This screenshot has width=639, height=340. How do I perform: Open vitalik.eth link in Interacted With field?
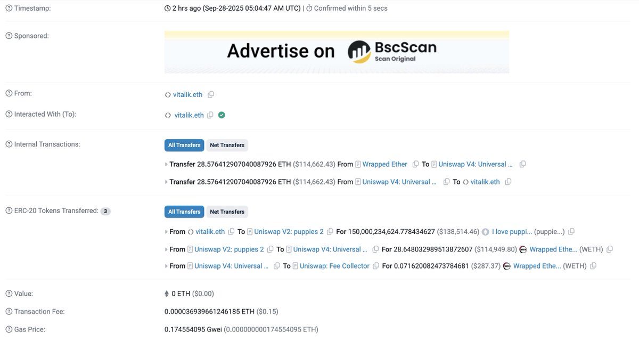click(189, 115)
